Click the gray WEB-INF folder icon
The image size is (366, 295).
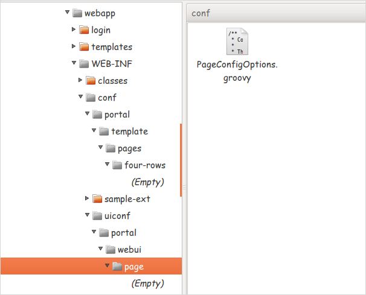[84, 64]
